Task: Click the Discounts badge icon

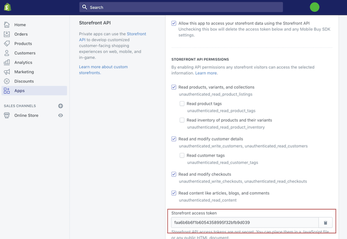Action: pyautogui.click(x=7, y=81)
